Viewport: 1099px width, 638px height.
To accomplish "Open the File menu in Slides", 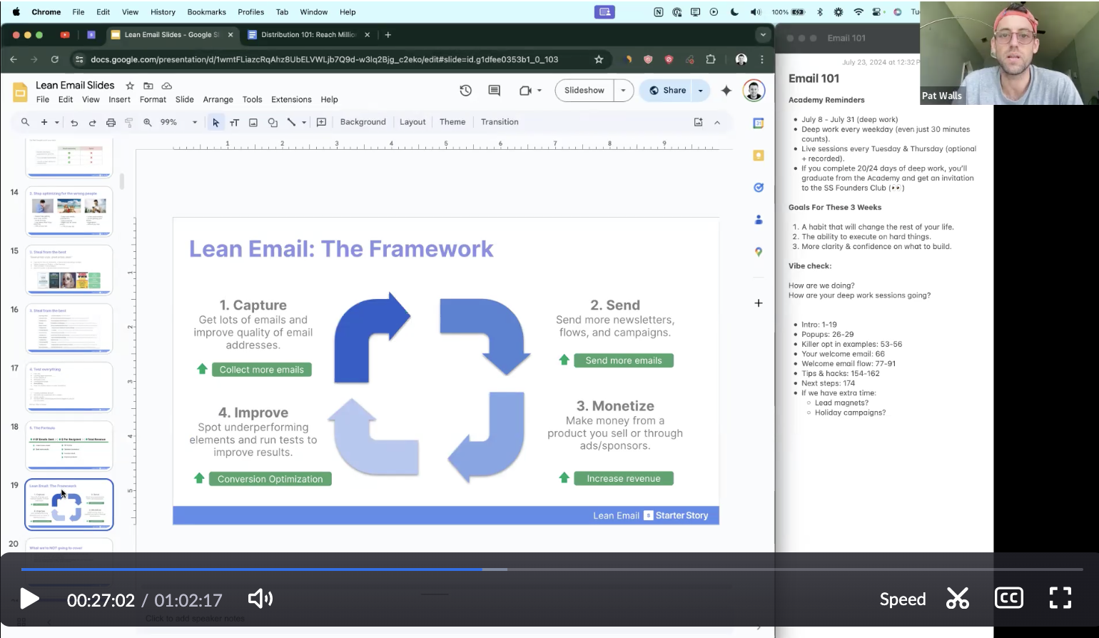I will 43,100.
